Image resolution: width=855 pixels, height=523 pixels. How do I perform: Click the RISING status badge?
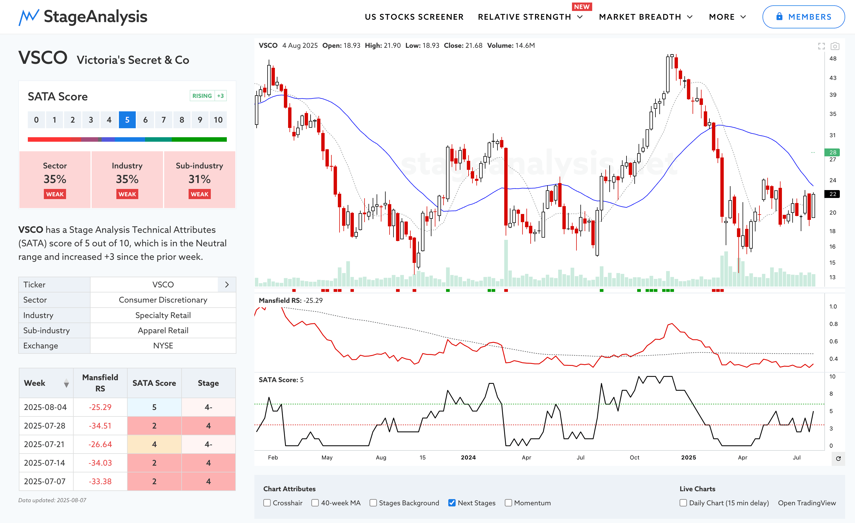point(202,96)
